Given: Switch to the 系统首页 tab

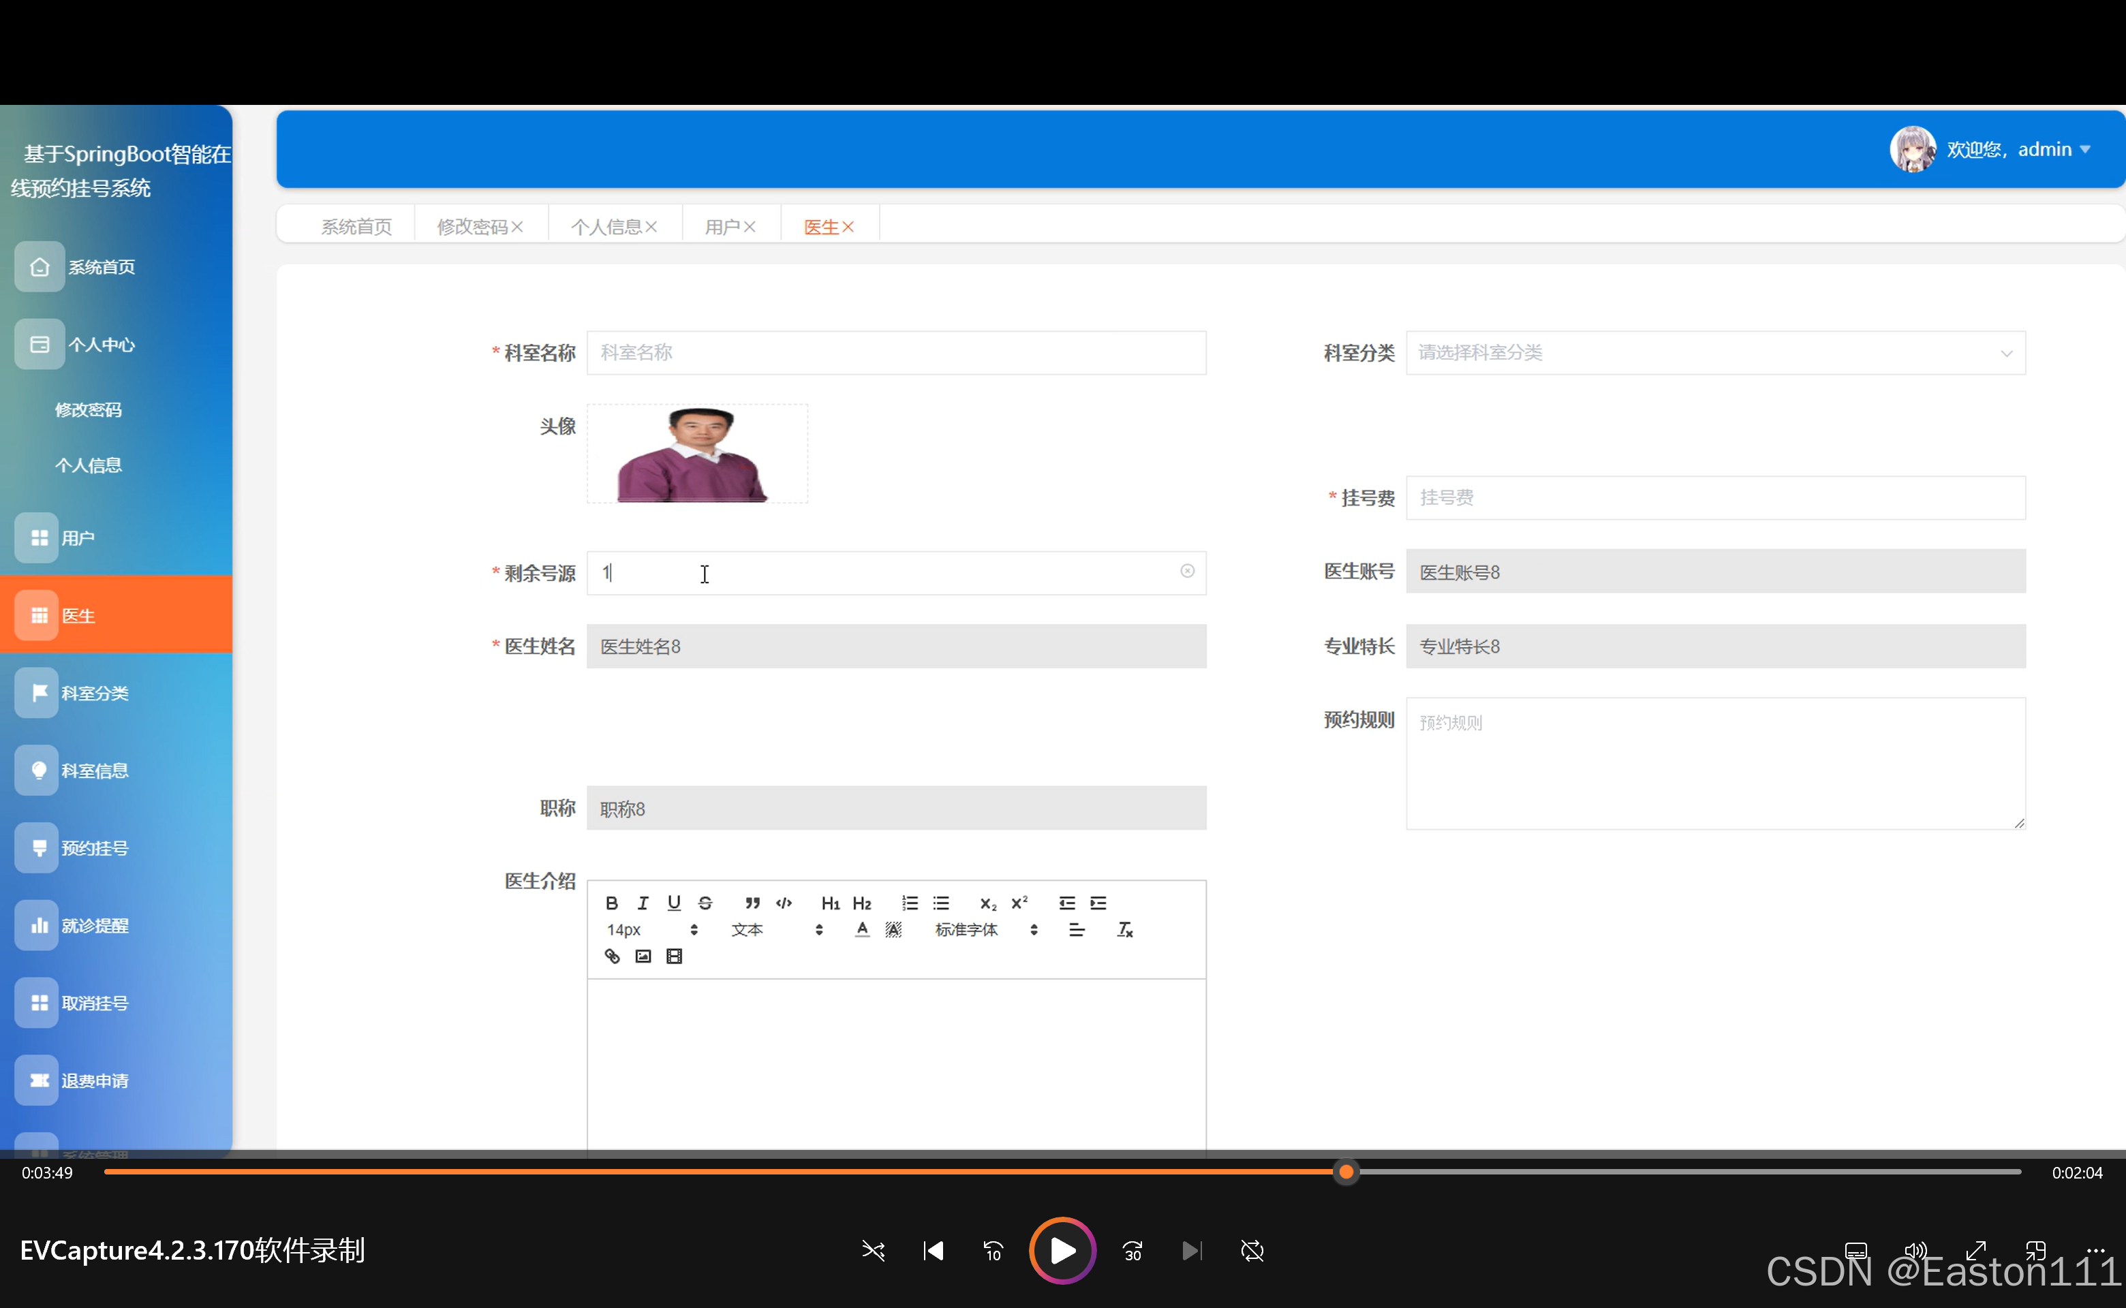Looking at the screenshot, I should (x=356, y=225).
